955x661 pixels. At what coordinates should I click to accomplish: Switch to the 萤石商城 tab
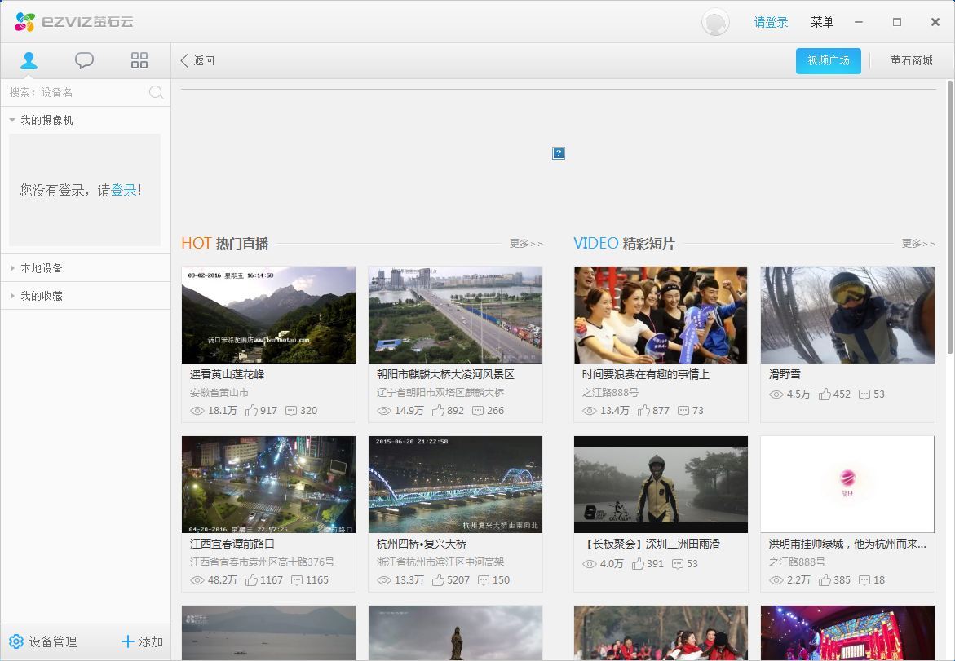pyautogui.click(x=911, y=60)
